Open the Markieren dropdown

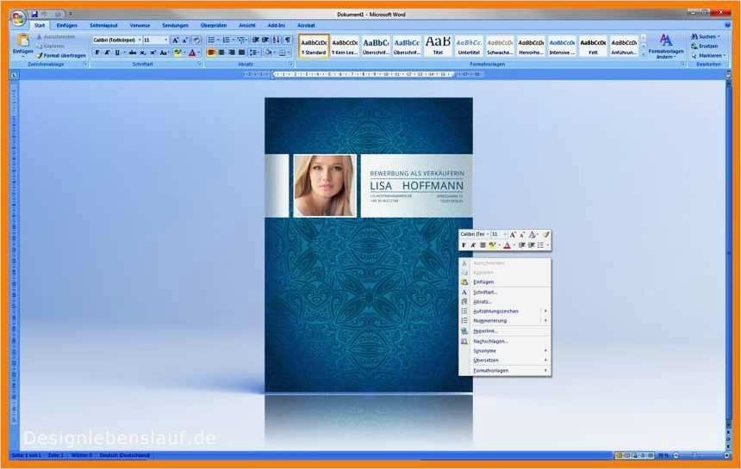point(708,56)
